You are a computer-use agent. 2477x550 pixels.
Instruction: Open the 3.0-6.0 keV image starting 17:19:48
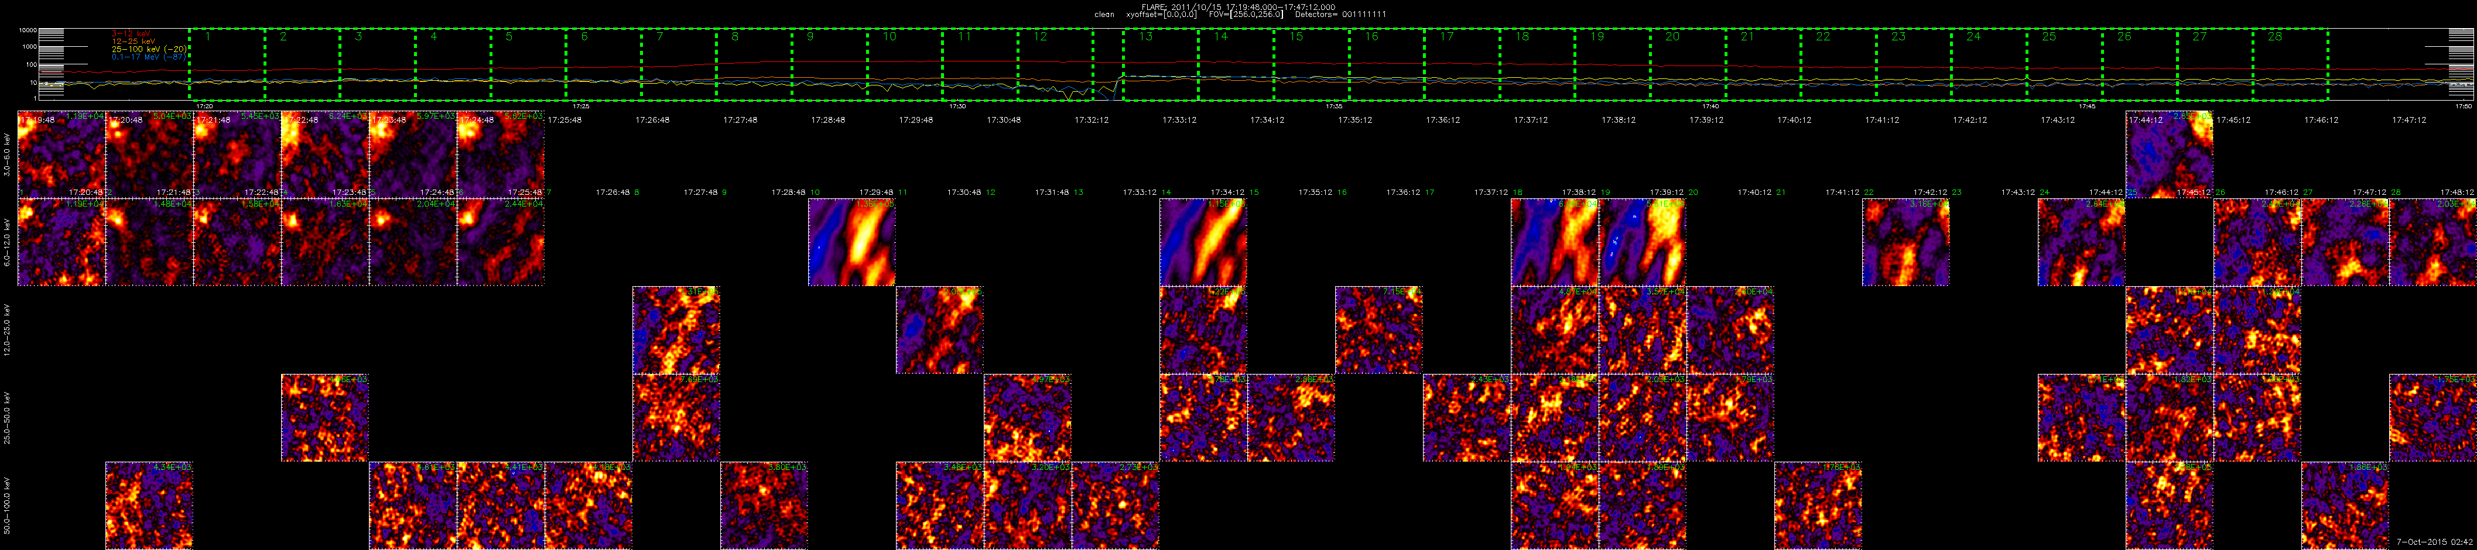point(61,155)
